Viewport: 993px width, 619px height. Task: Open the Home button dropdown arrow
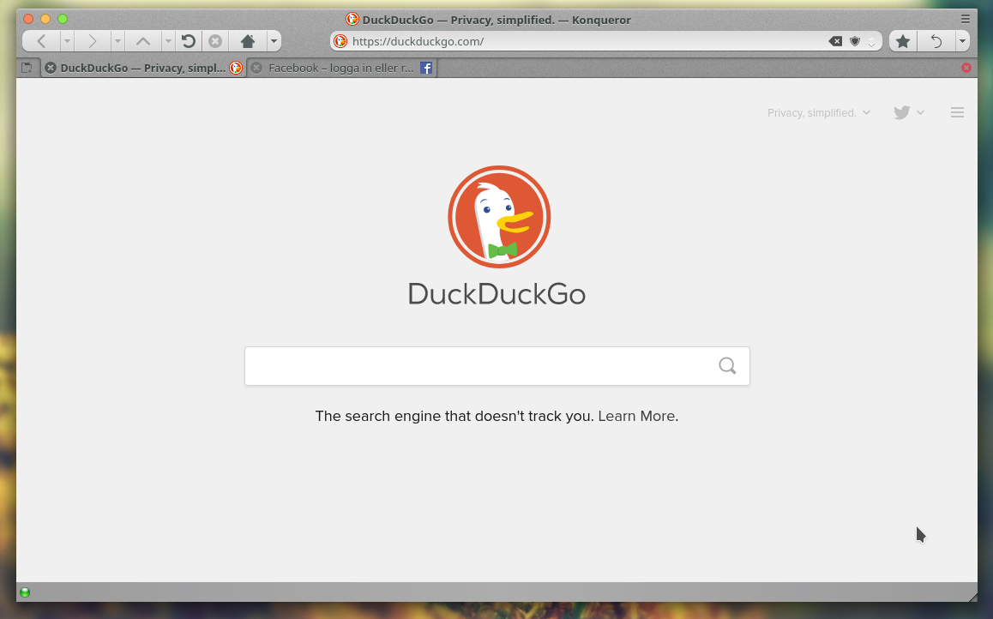(x=274, y=41)
